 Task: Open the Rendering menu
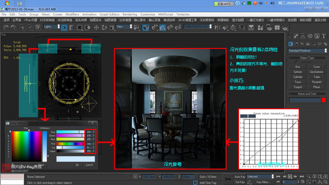pos(130,15)
